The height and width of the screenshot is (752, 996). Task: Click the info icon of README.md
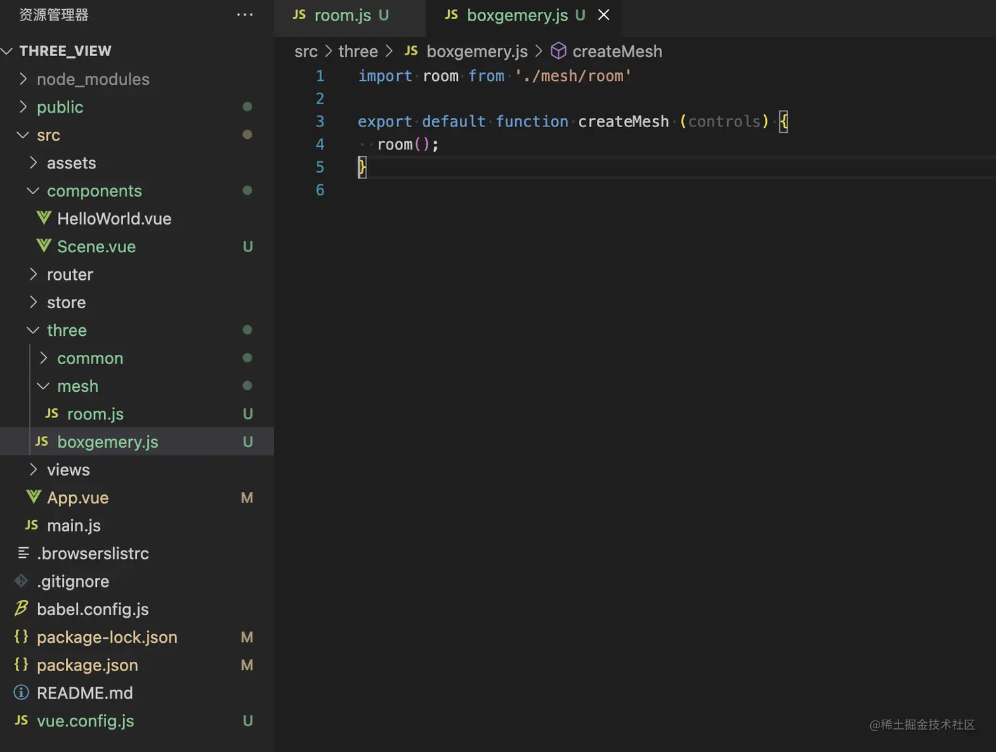[21, 692]
